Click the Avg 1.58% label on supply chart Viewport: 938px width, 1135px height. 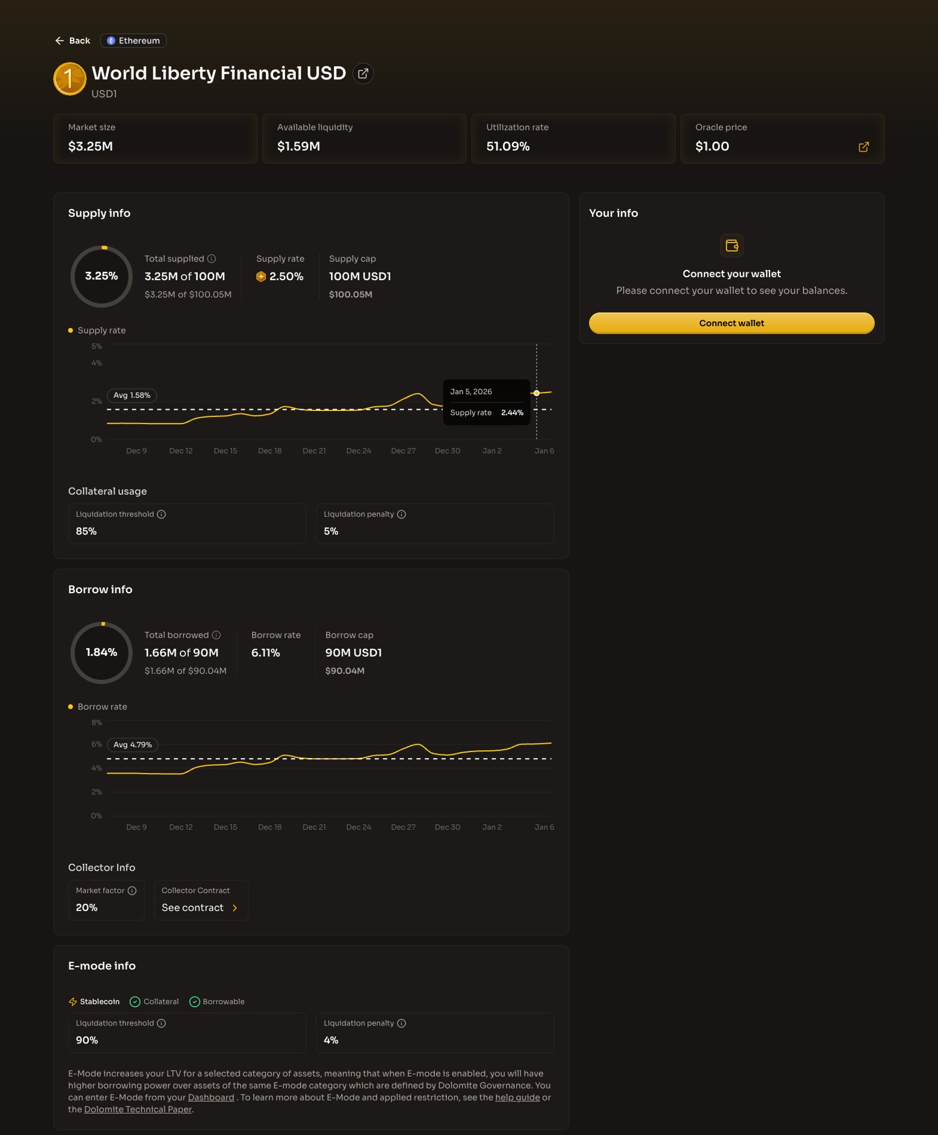click(x=132, y=395)
